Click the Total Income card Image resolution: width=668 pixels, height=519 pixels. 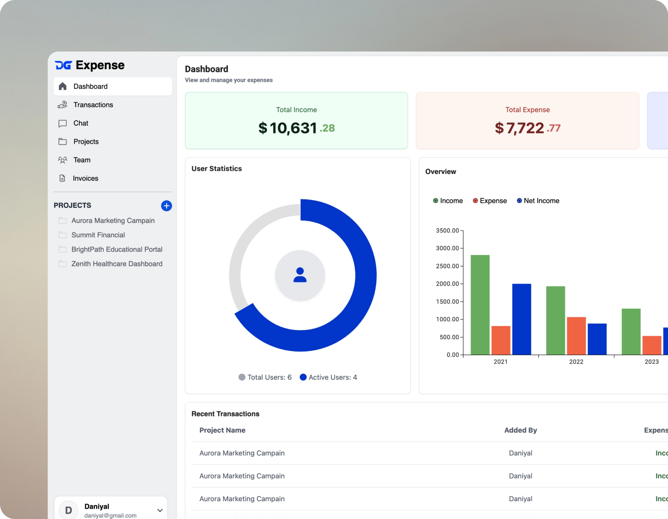296,120
